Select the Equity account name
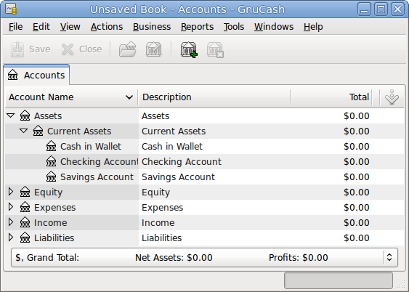 click(x=48, y=192)
